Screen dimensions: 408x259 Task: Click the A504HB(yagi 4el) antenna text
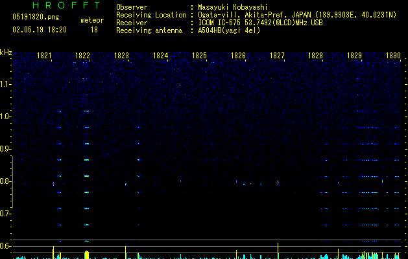pyautogui.click(x=229, y=30)
